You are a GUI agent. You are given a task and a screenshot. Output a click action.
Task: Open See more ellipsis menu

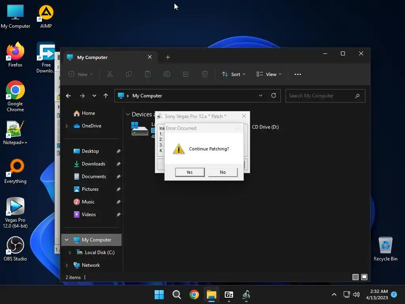(x=297, y=74)
